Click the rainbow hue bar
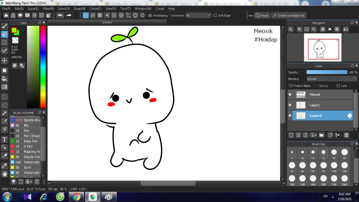 (43, 67)
